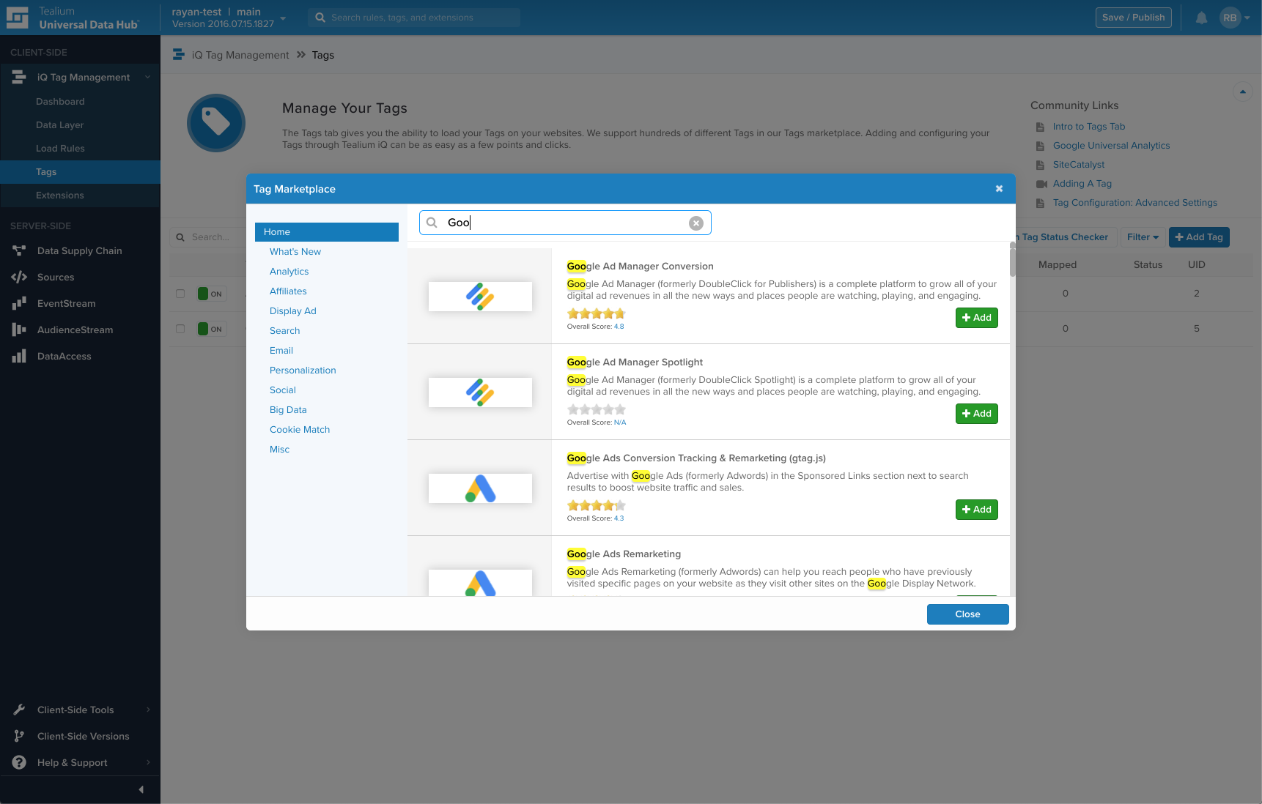Viewport: 1262px width, 804px height.
Task: Select the Analytics category
Action: coord(289,272)
